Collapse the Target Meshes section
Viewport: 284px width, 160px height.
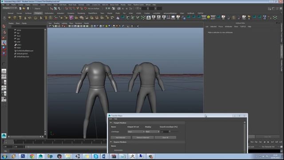(111, 123)
